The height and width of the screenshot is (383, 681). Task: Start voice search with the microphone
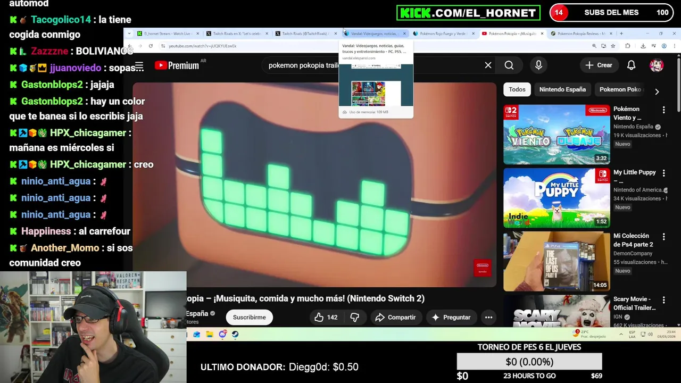tap(538, 65)
